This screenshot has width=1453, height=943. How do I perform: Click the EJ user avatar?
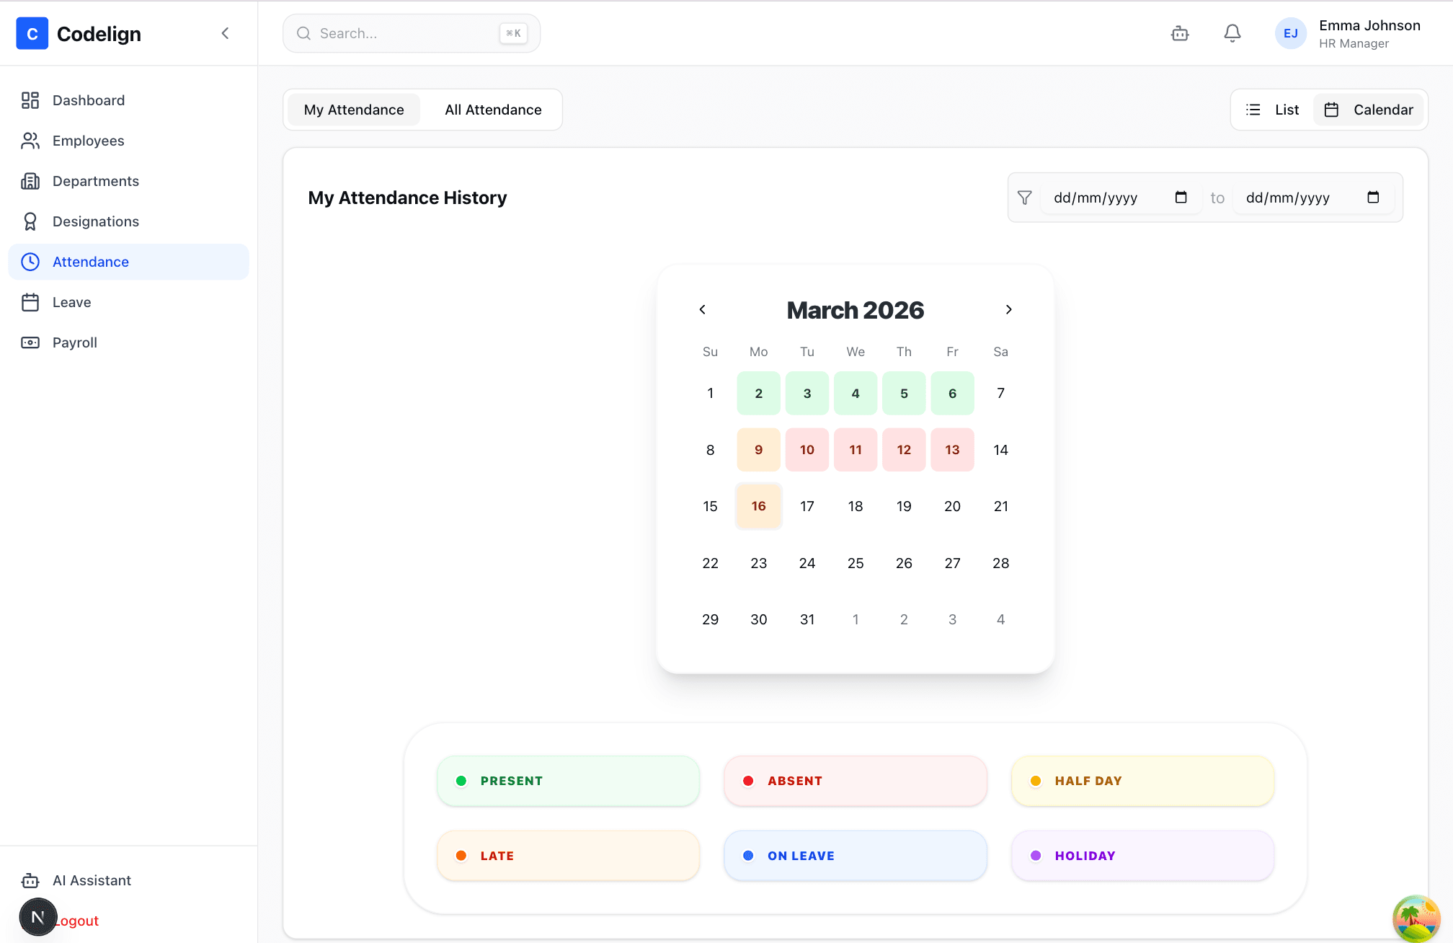(x=1290, y=33)
